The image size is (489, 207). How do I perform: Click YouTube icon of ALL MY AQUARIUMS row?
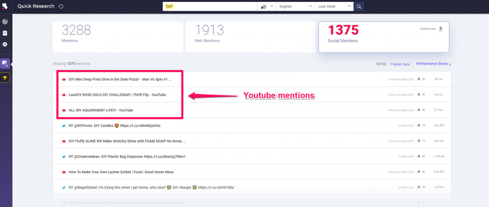pos(64,110)
